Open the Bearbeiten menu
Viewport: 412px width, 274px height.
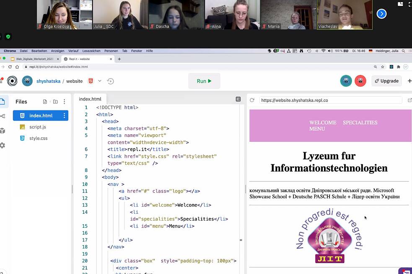pyautogui.click(x=39, y=51)
